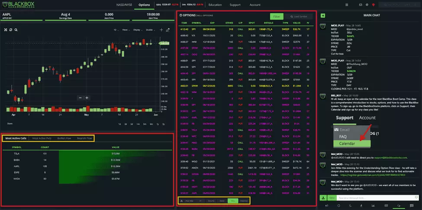Open the Display dropdown
The height and width of the screenshot is (210, 422).
pos(138,30)
